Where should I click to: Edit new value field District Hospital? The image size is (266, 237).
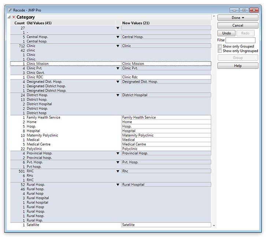(166, 95)
